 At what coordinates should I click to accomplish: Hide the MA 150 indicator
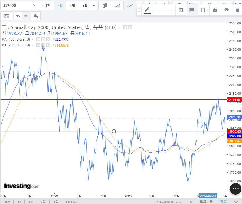[38, 39]
